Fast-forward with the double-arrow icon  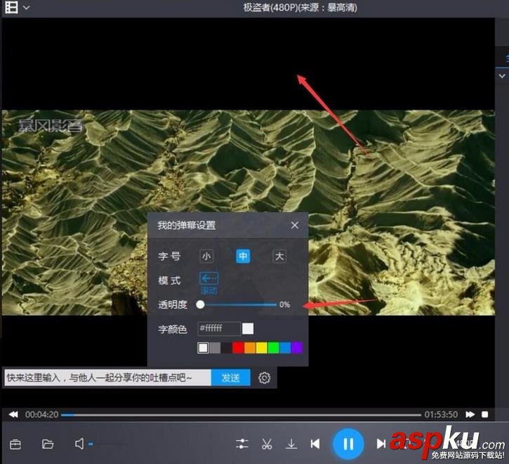coord(470,414)
